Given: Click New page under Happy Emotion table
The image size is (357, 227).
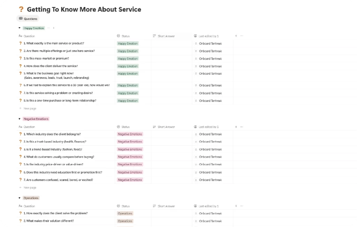Looking at the screenshot, I should tap(30, 108).
